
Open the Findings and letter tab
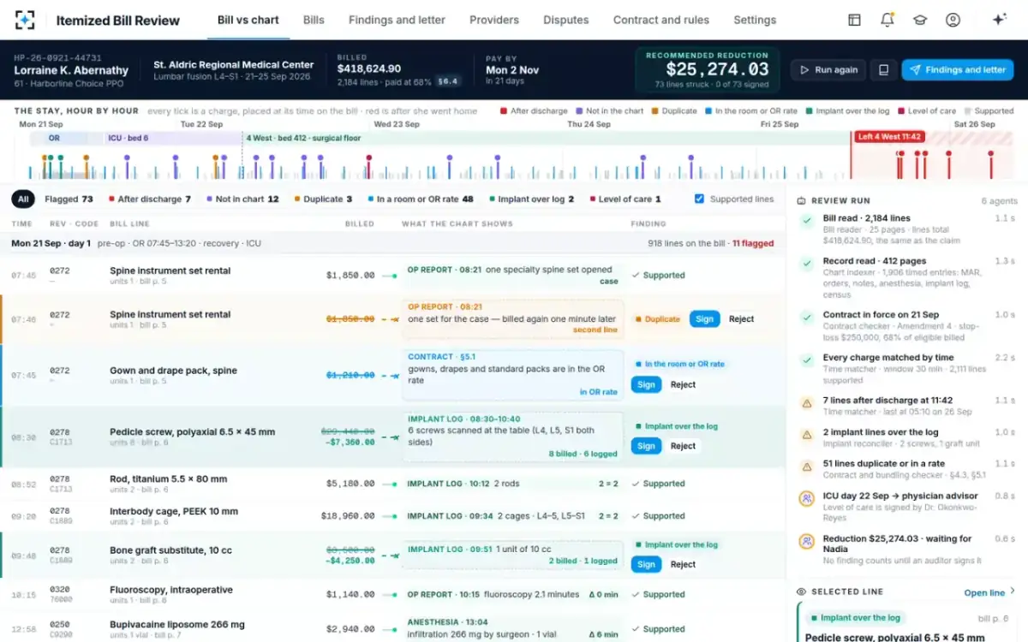397,20
